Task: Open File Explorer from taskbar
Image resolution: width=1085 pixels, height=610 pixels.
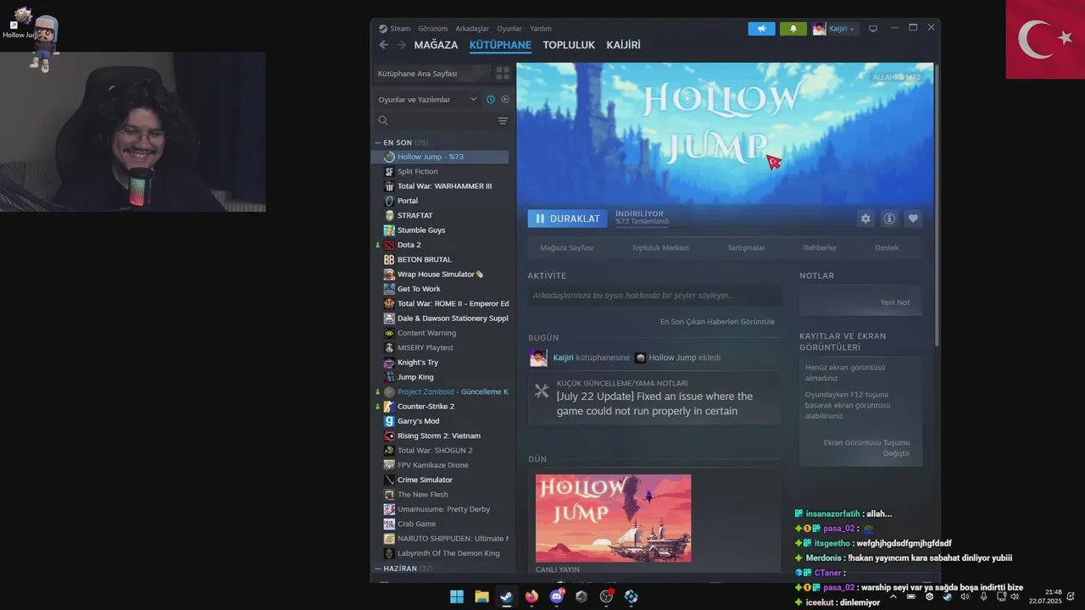Action: (481, 596)
